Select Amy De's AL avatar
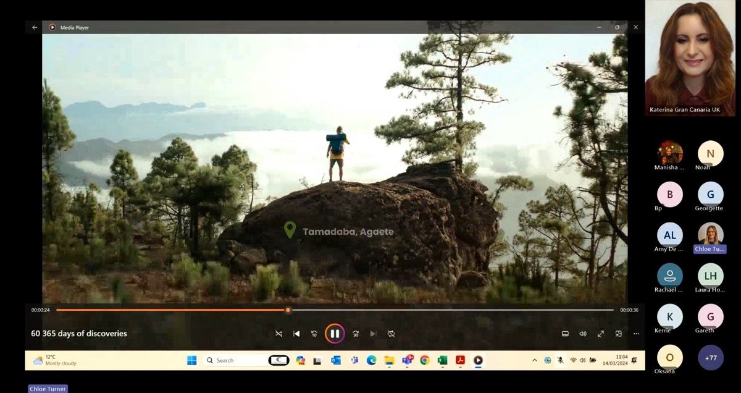The width and height of the screenshot is (741, 393). point(670,235)
